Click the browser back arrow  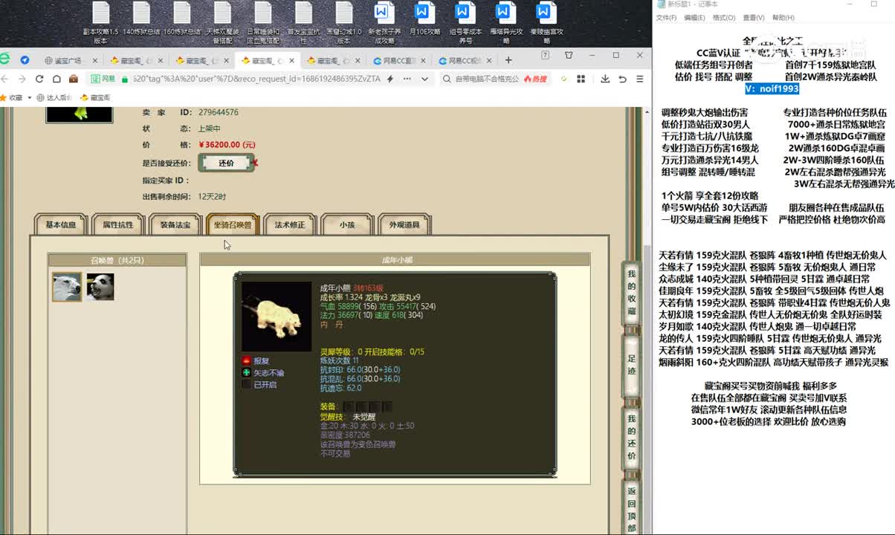click(x=4, y=79)
